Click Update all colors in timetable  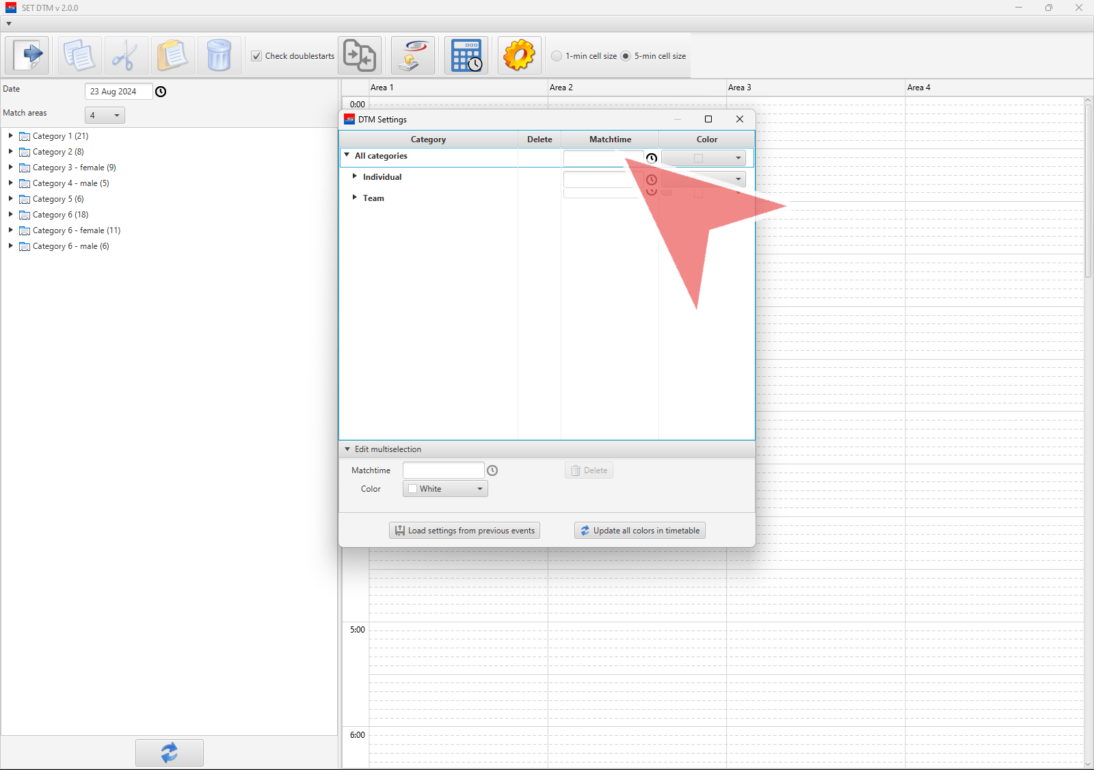click(640, 531)
